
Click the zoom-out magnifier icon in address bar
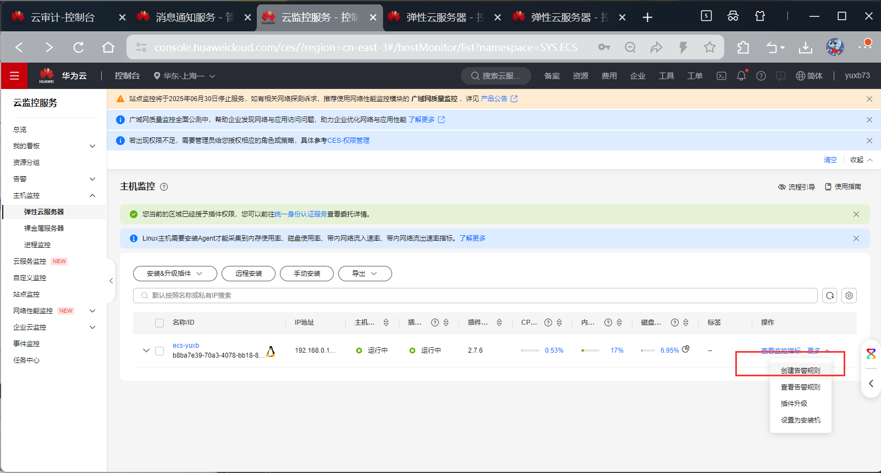point(630,47)
